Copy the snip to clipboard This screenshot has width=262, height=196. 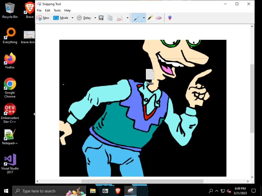point(110,18)
